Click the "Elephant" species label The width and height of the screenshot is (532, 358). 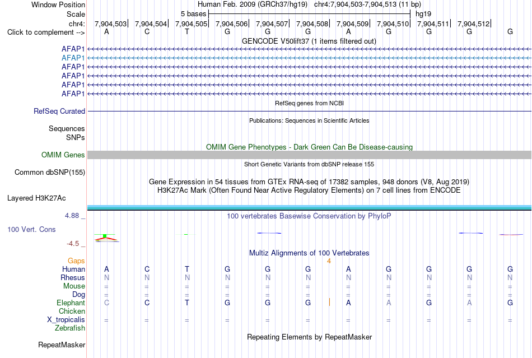pyautogui.click(x=71, y=303)
